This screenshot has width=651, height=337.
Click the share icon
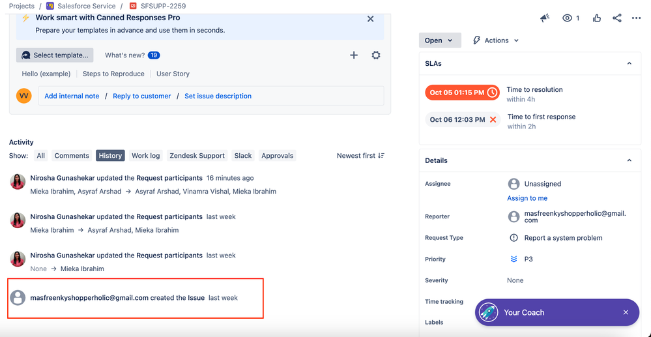coord(617,18)
